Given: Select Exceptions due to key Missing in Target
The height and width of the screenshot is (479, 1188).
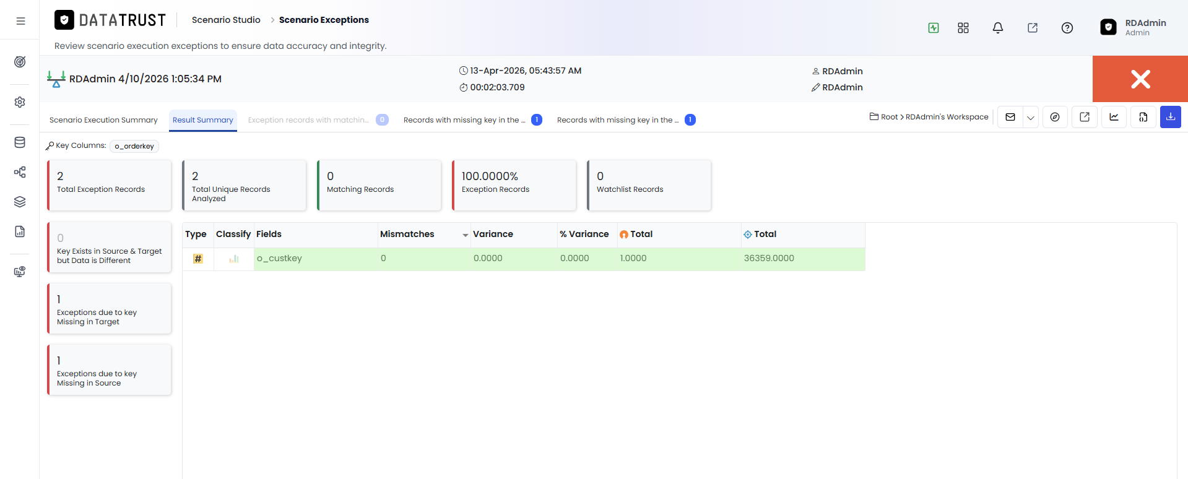Looking at the screenshot, I should (110, 308).
